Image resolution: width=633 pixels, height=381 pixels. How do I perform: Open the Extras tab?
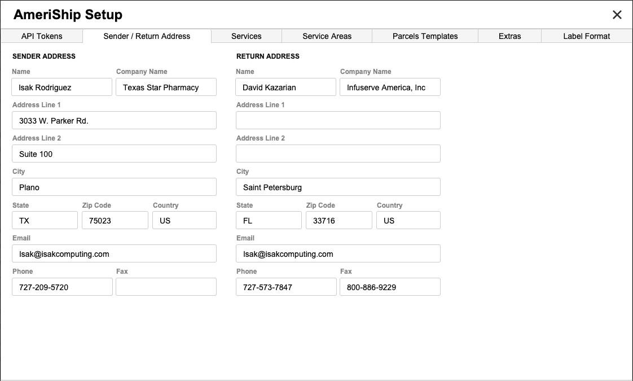point(509,36)
